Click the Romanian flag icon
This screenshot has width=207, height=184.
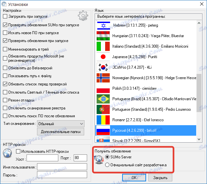click(x=103, y=120)
